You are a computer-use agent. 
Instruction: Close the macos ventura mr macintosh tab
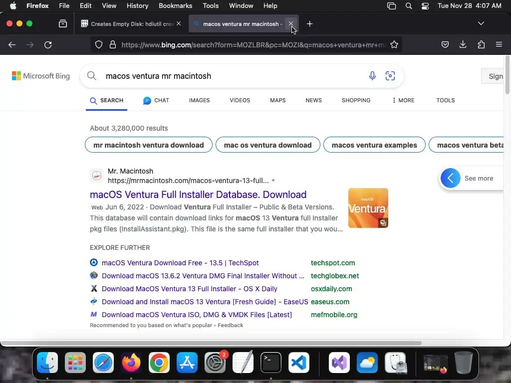(x=291, y=24)
